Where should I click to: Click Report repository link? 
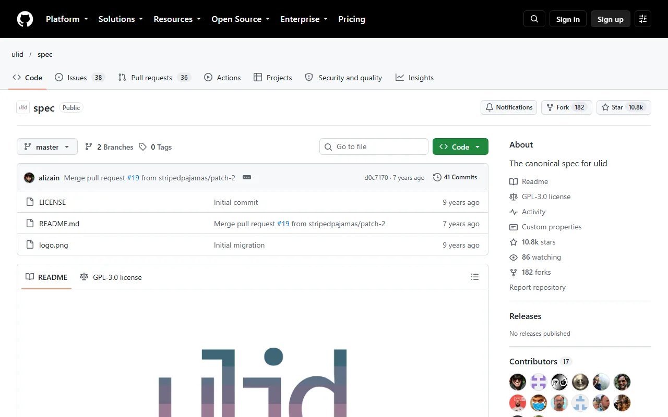pos(538,287)
